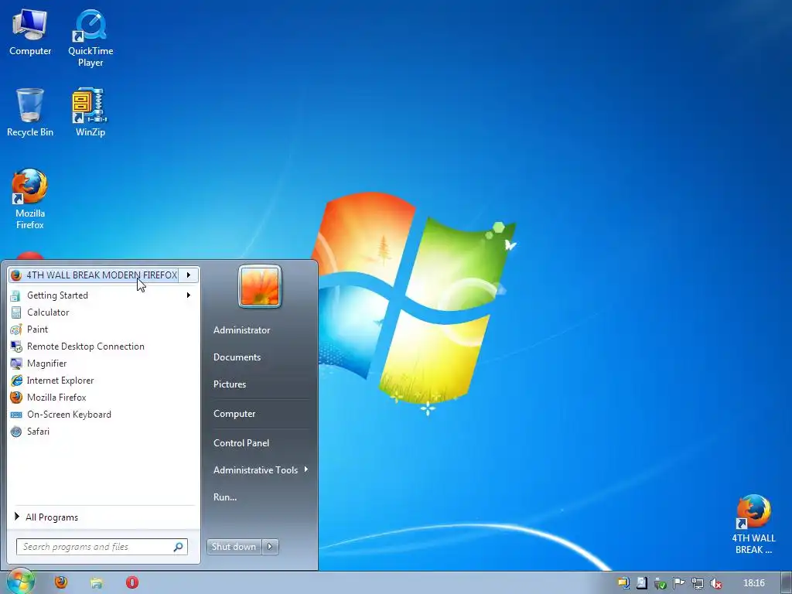The image size is (792, 594).
Task: Open the Administrator folder link
Action: [x=241, y=329]
